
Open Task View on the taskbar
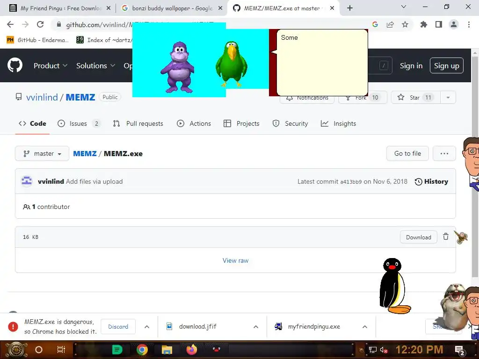pyautogui.click(x=61, y=350)
